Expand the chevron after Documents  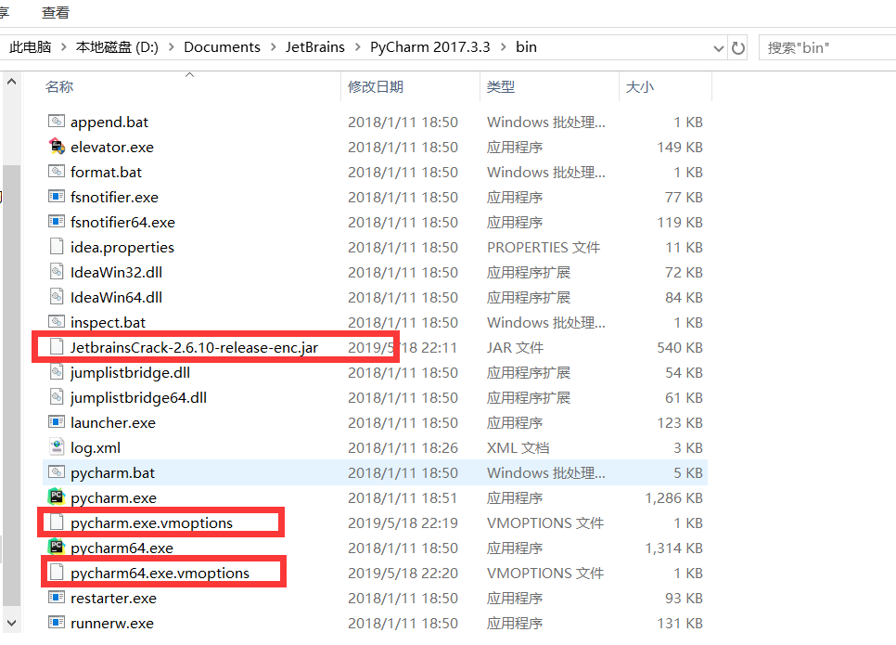tap(273, 47)
